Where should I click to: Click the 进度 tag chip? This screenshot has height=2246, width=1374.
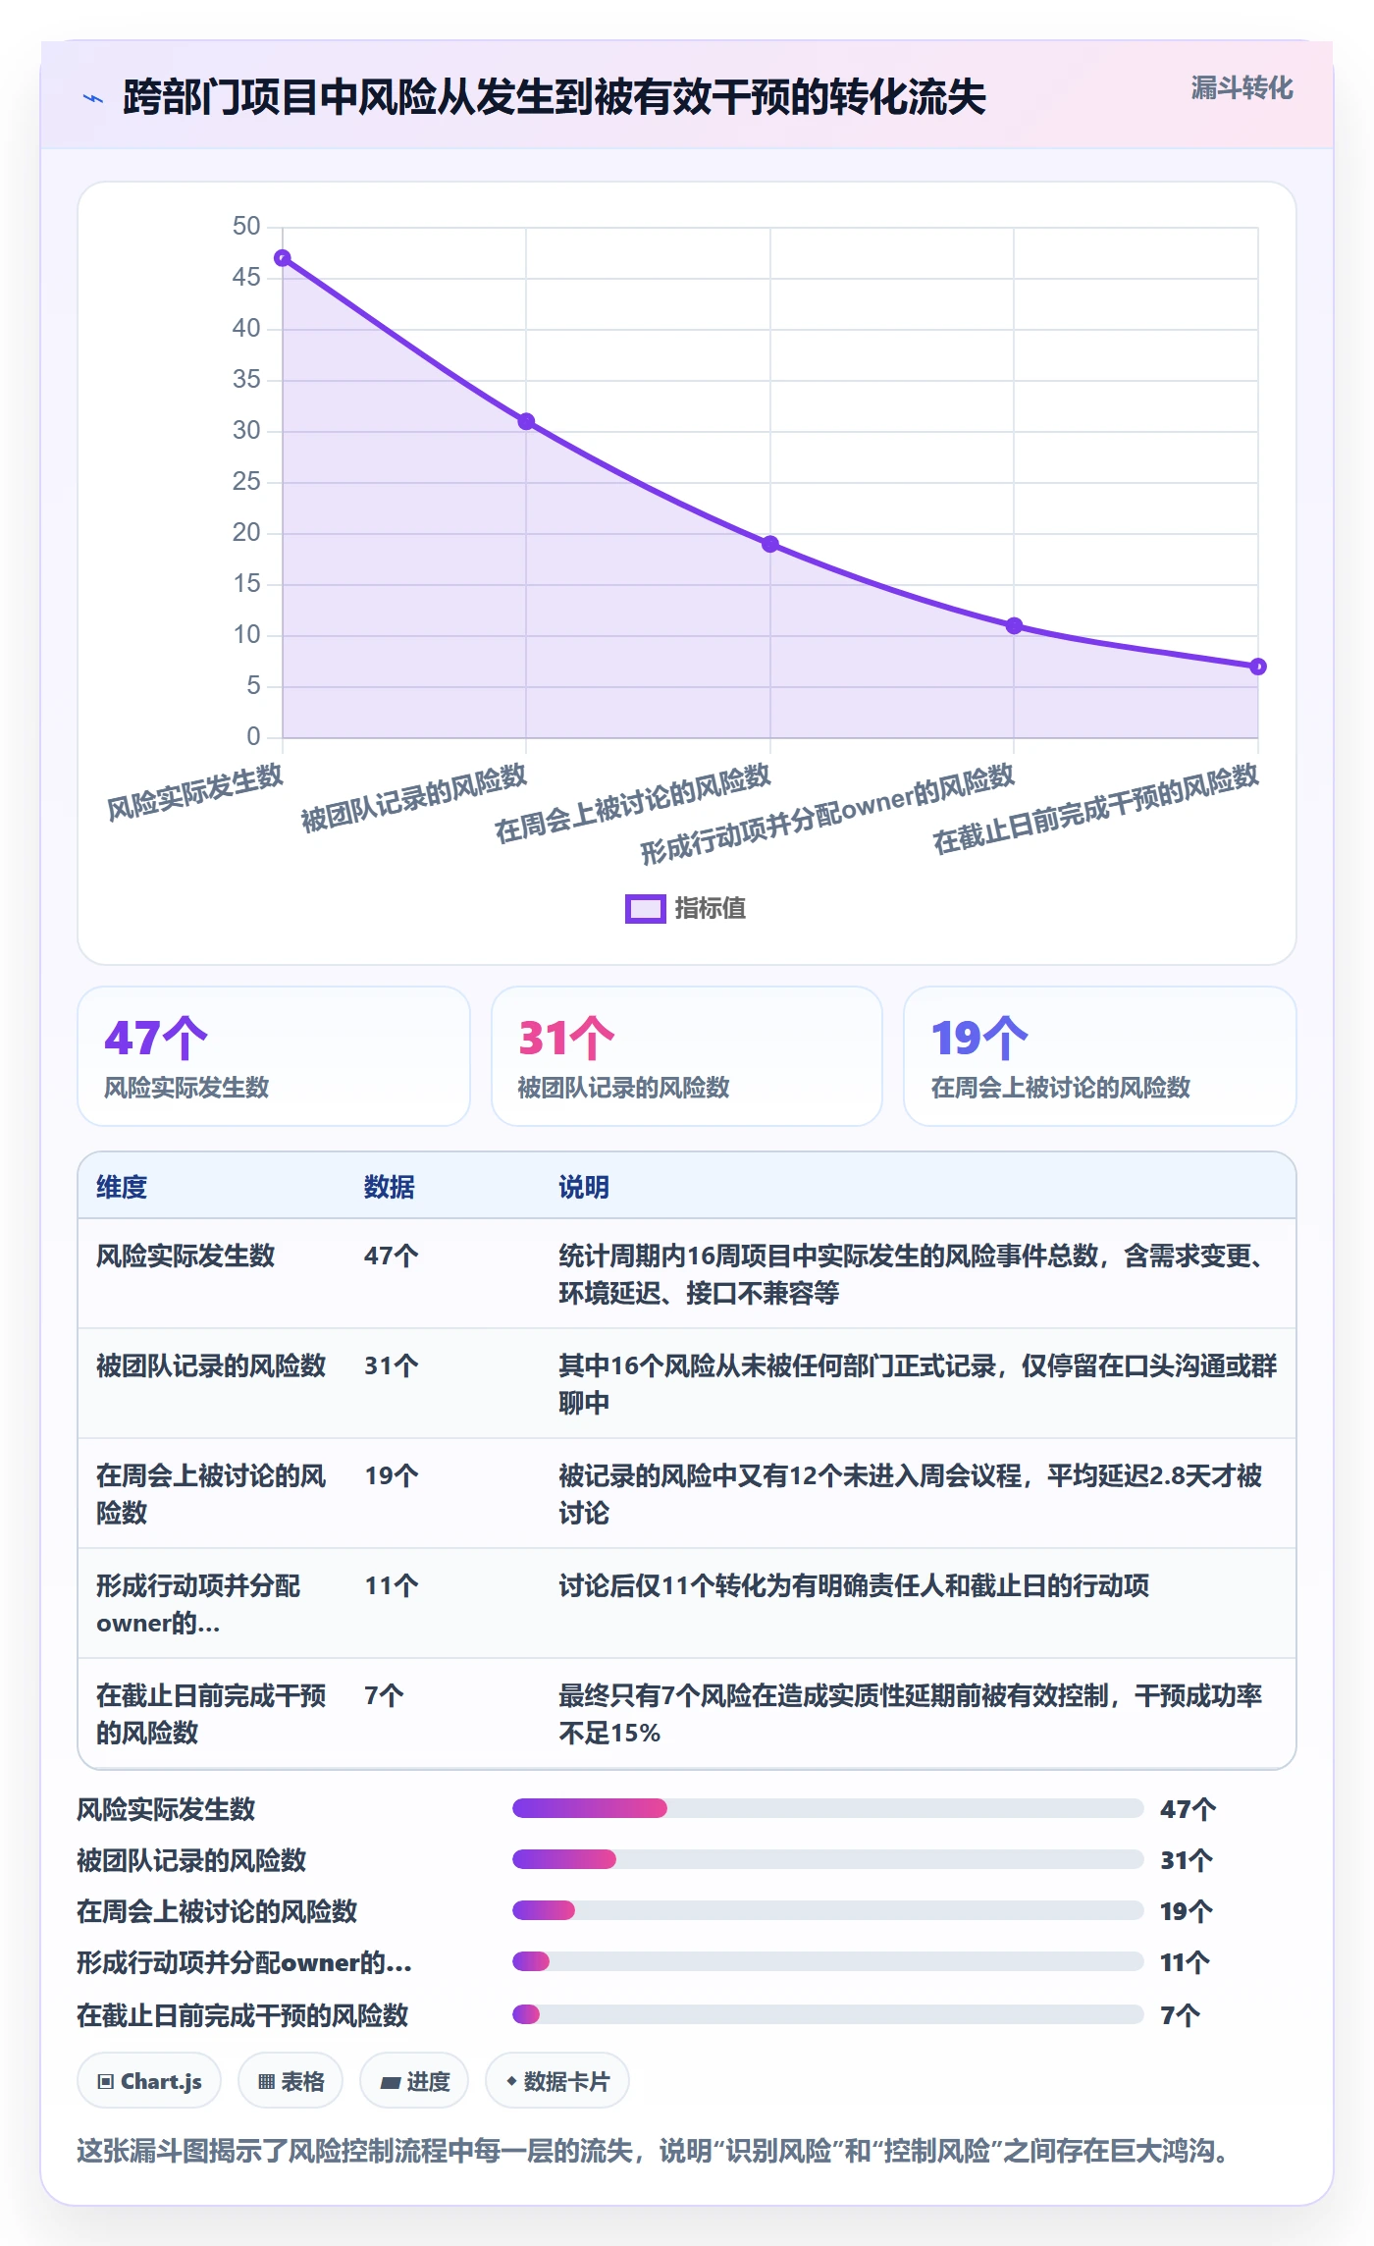414,2080
